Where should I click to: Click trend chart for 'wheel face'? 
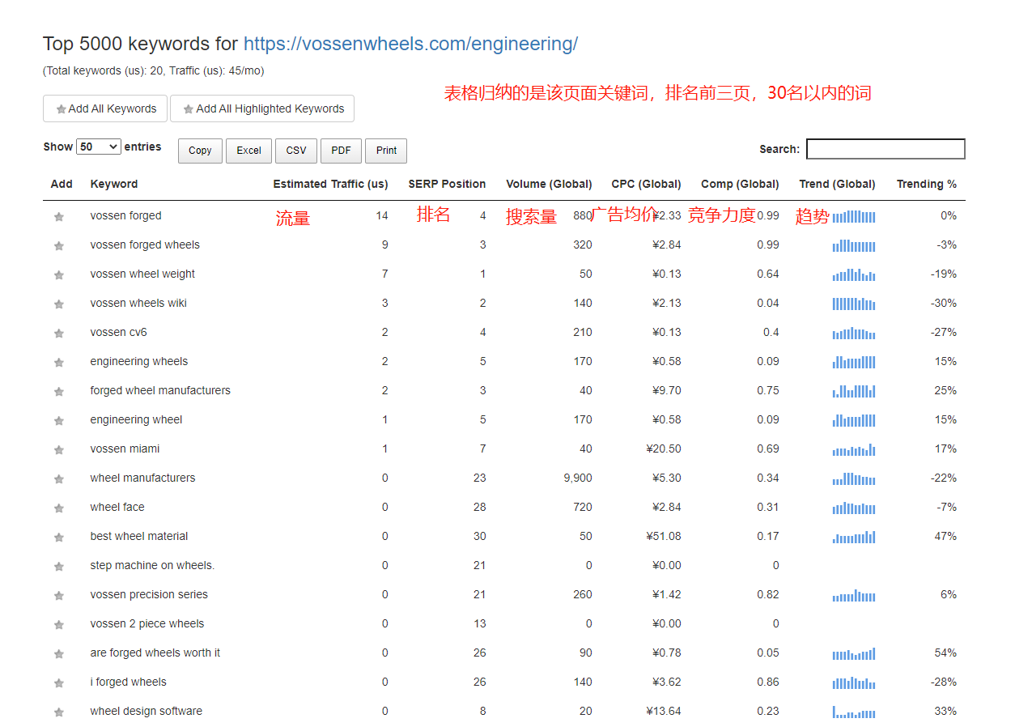(854, 508)
